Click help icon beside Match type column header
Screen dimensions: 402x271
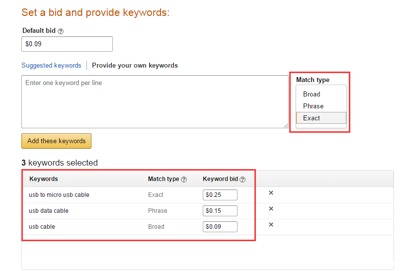pos(184,180)
